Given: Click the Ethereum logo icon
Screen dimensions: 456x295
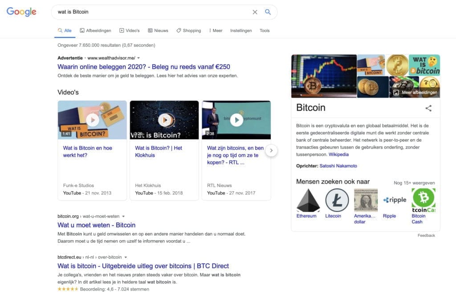Looking at the screenshot, I should tap(308, 200).
